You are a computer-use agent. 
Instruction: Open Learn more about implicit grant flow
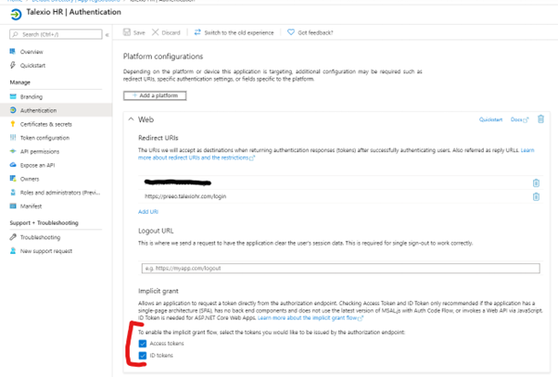pos(311,318)
